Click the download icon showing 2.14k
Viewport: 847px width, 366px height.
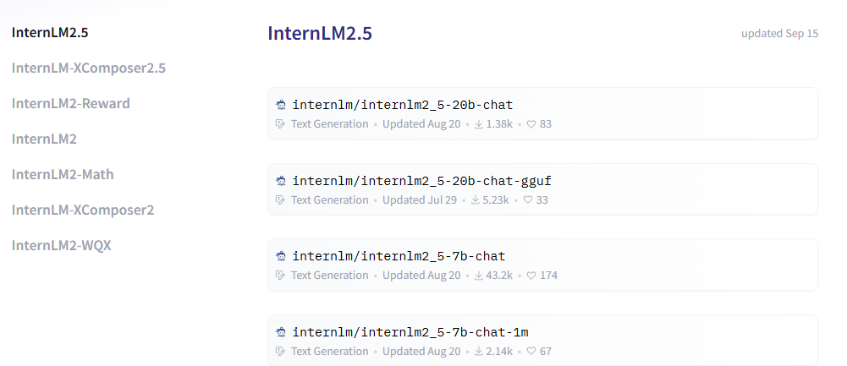click(x=478, y=352)
